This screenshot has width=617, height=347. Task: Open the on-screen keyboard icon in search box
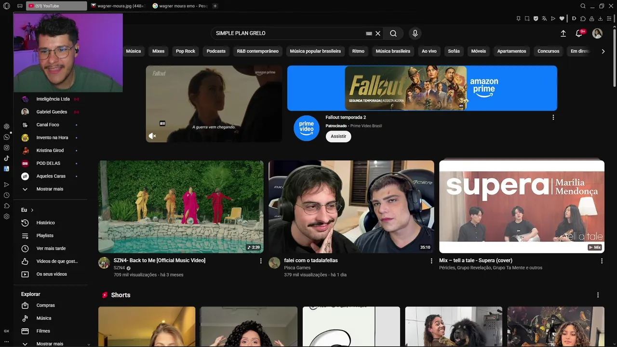point(369,33)
